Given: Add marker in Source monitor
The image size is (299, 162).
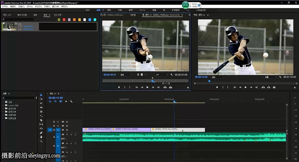Looking at the screenshot, I should point(119,87).
